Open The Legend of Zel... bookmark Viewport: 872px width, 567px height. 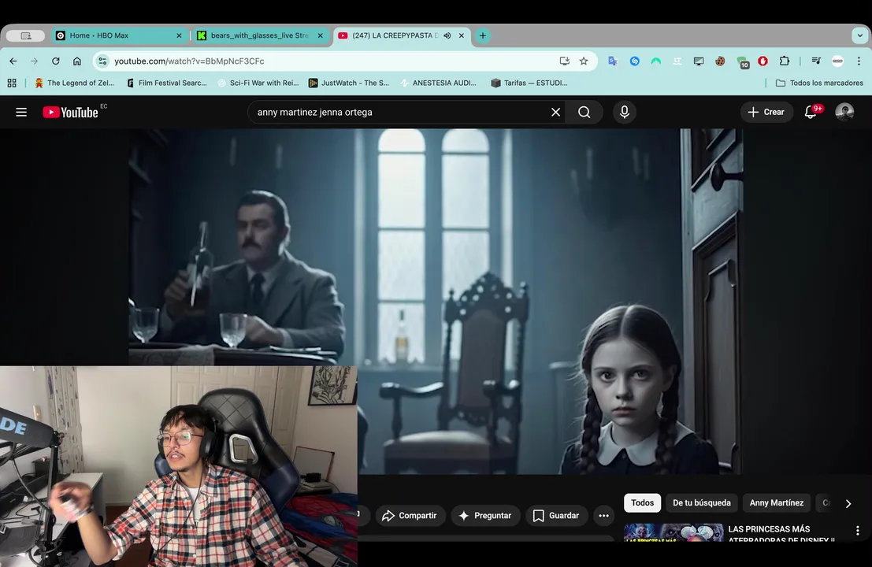coord(74,83)
